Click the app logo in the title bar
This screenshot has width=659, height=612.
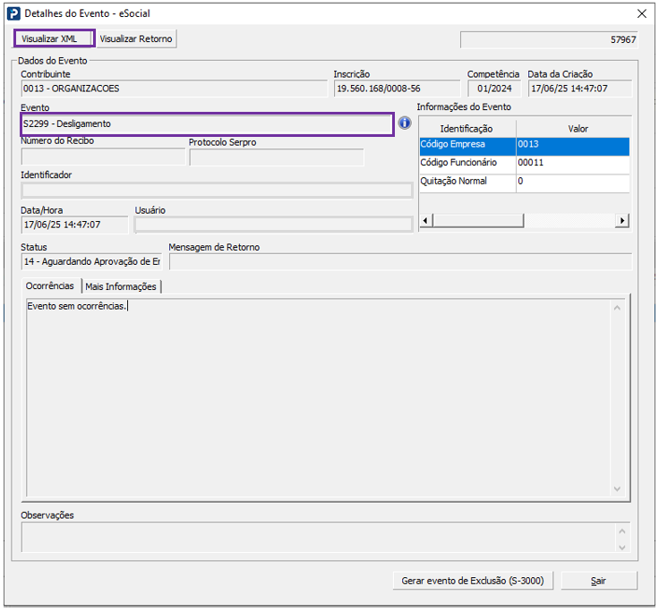click(x=13, y=13)
